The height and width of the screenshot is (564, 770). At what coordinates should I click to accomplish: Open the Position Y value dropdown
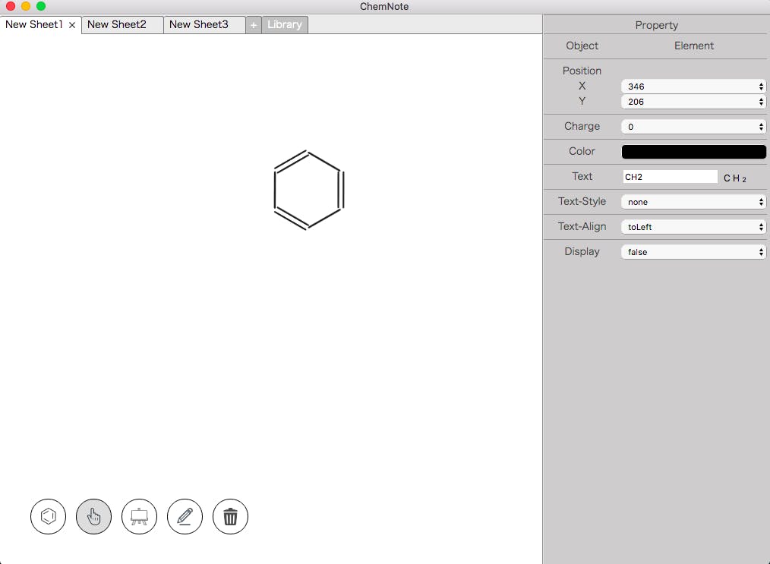coord(693,102)
